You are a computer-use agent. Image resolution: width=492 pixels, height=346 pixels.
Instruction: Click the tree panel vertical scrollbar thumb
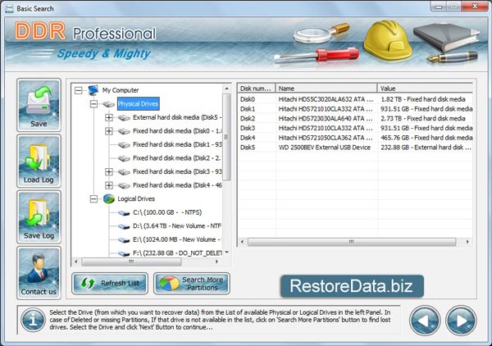click(226, 137)
